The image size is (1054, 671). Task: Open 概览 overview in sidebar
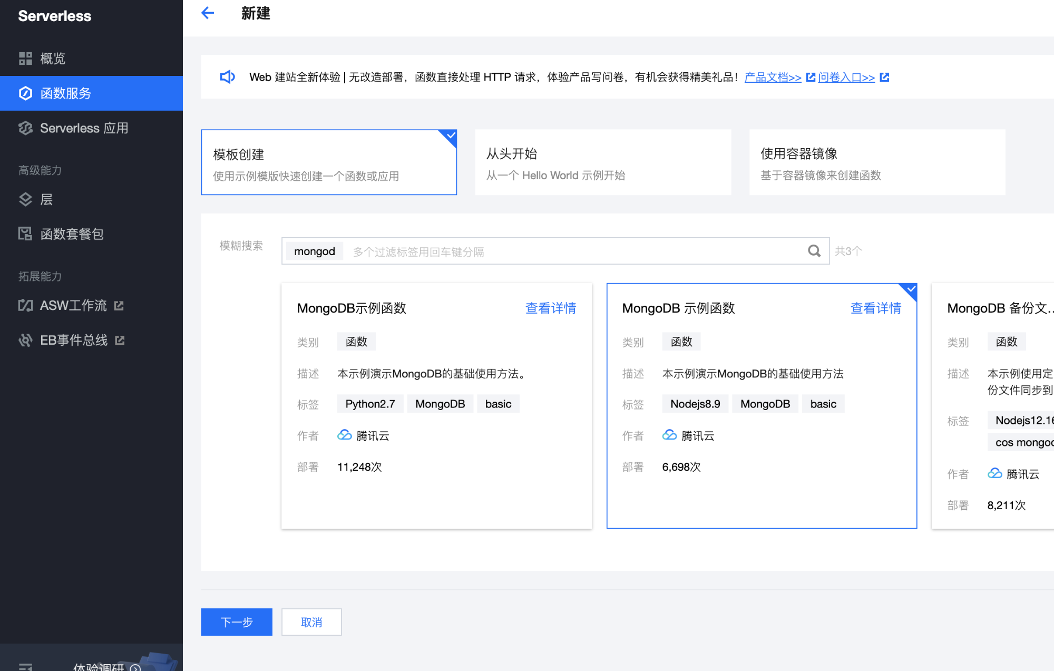(91, 59)
